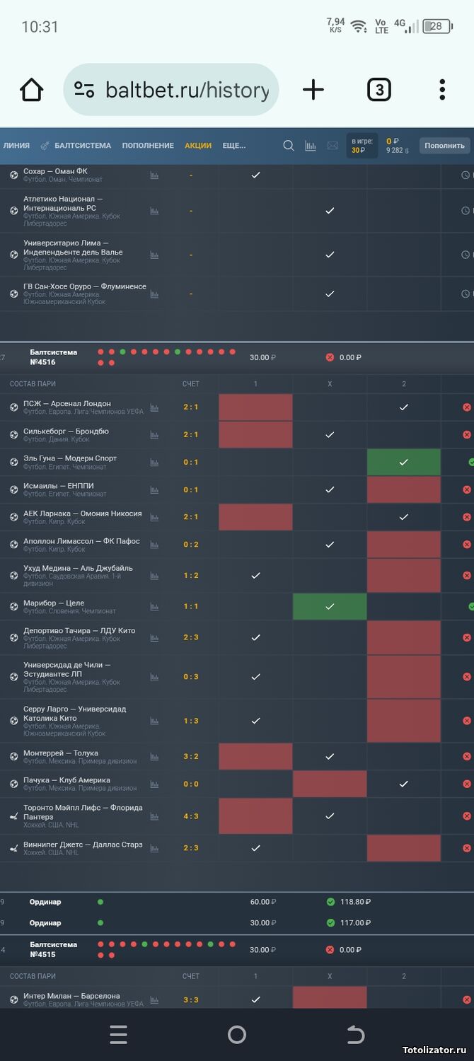474x1061 pixels.
Task: Collapse Балтсистема №4515 bet row
Action: pos(237,949)
